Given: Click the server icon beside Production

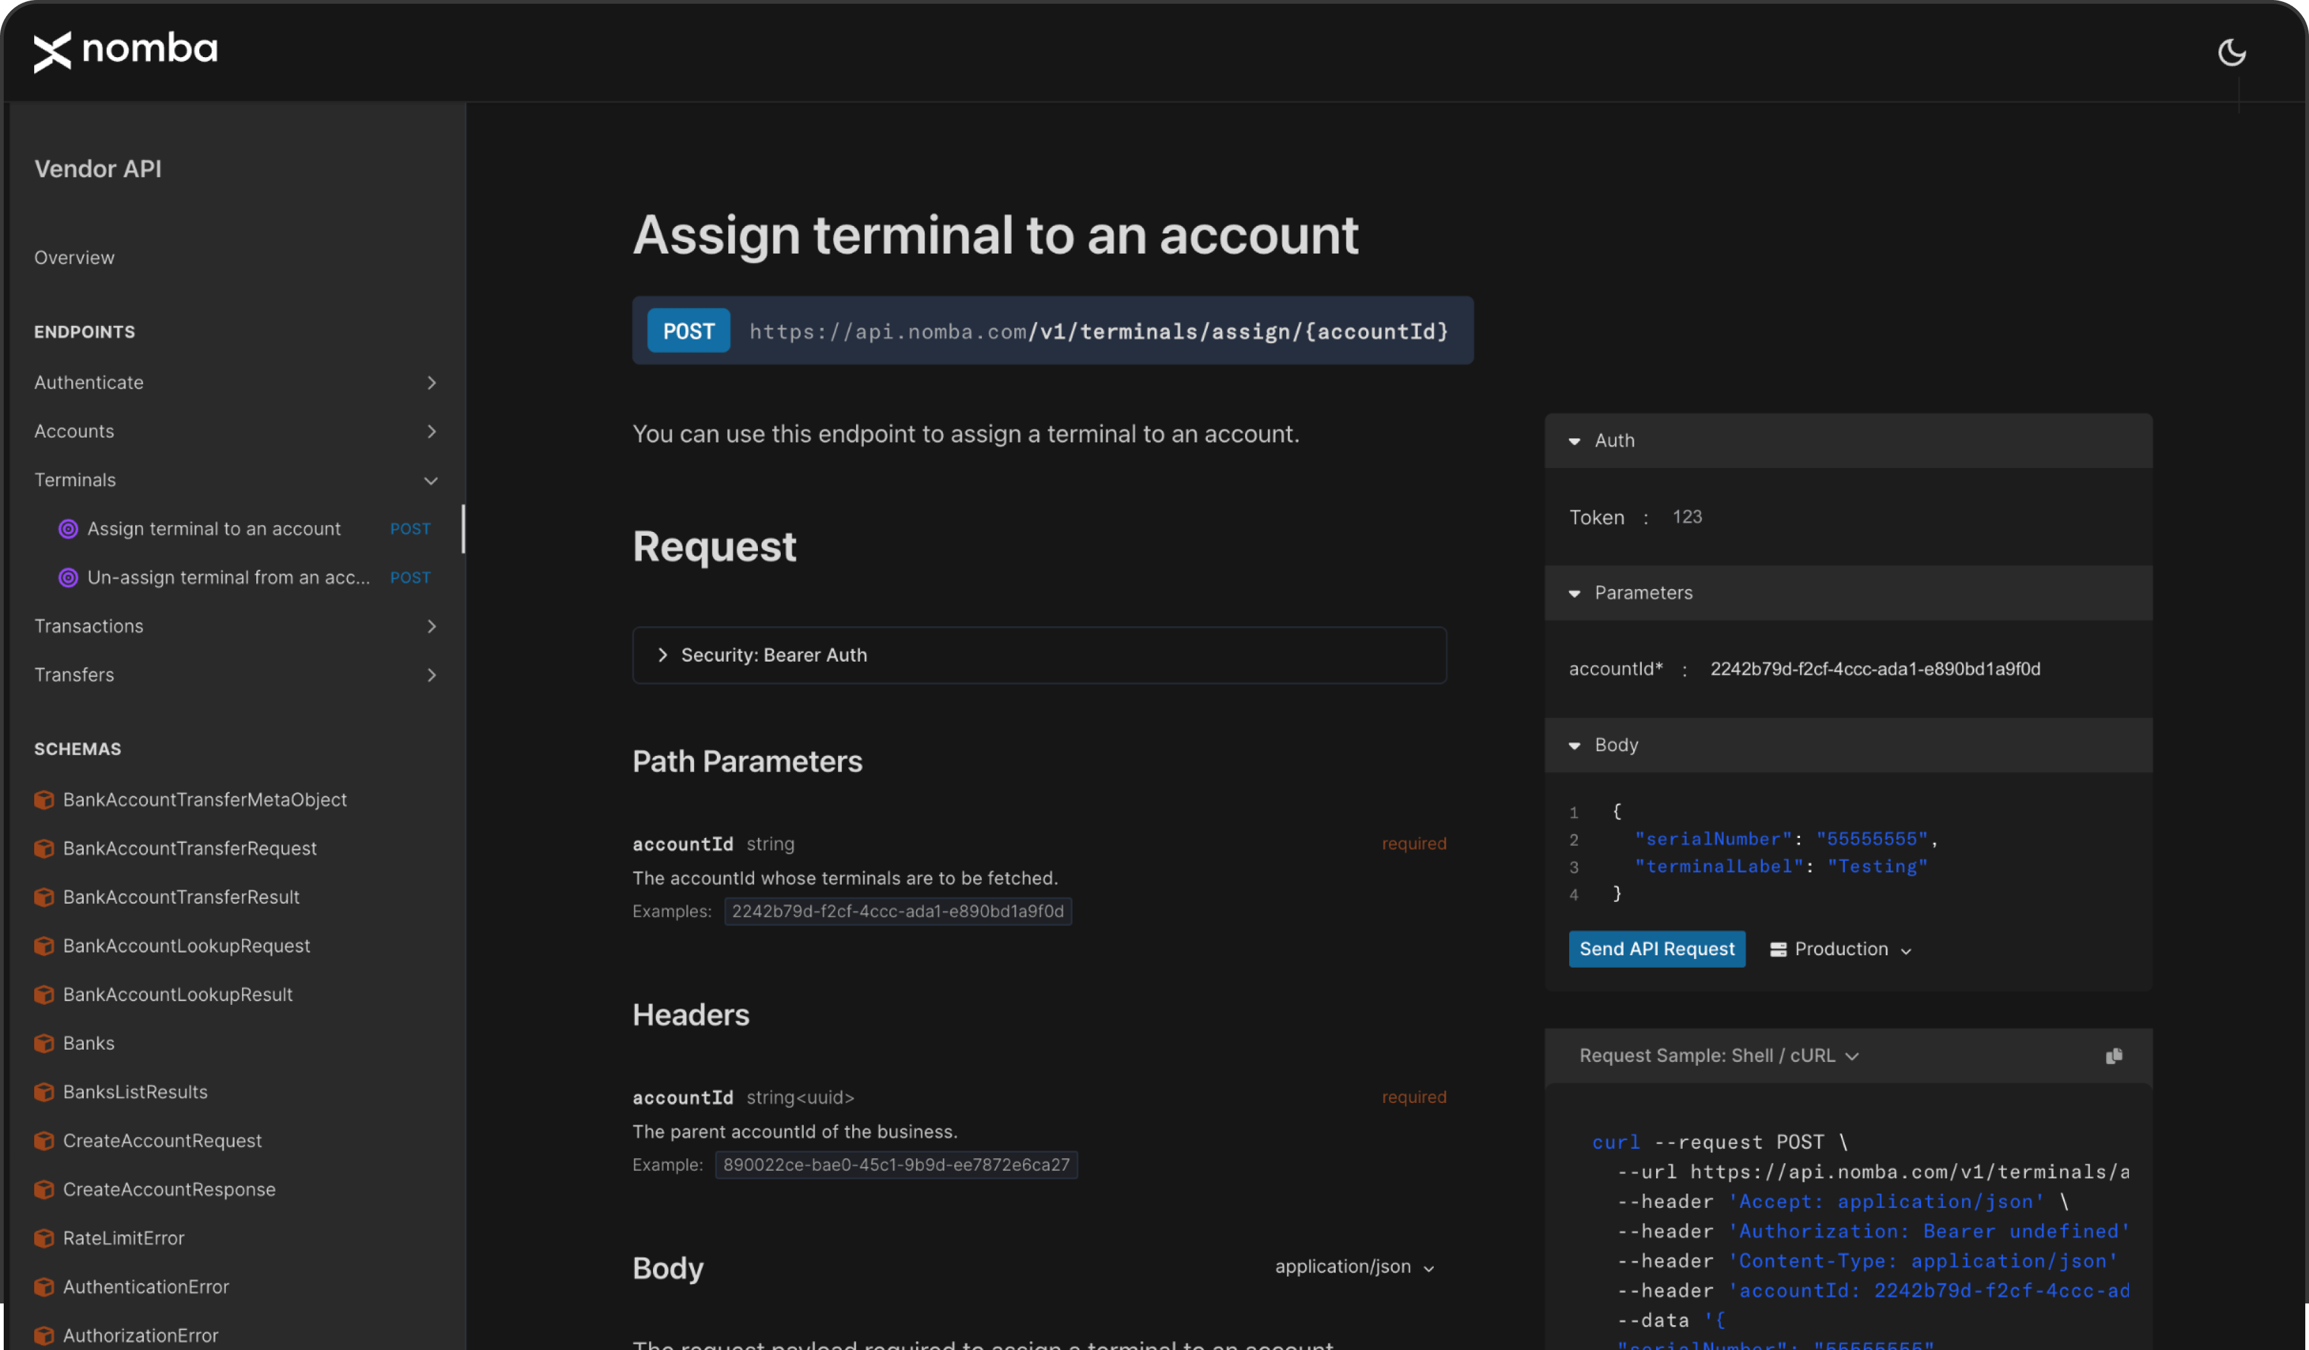Looking at the screenshot, I should coord(1778,950).
